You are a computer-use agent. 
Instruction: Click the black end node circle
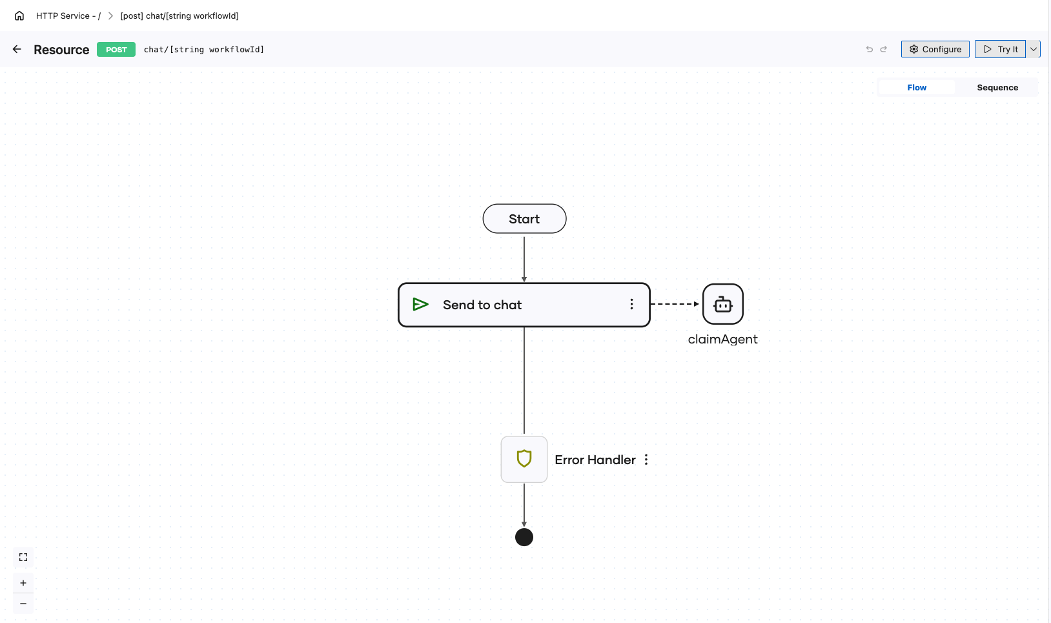[524, 537]
